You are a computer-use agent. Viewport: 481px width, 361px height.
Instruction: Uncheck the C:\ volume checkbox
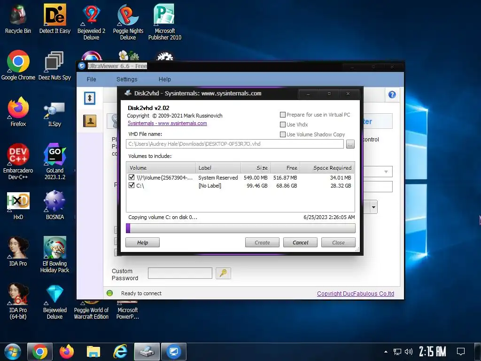coord(132,185)
